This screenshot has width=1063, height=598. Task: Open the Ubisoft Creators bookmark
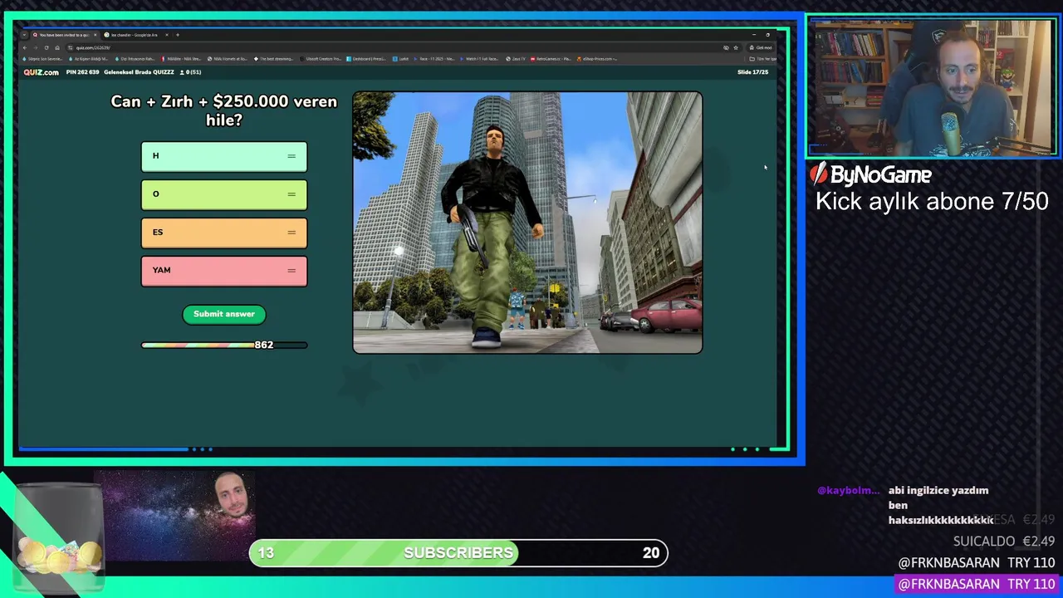point(321,59)
